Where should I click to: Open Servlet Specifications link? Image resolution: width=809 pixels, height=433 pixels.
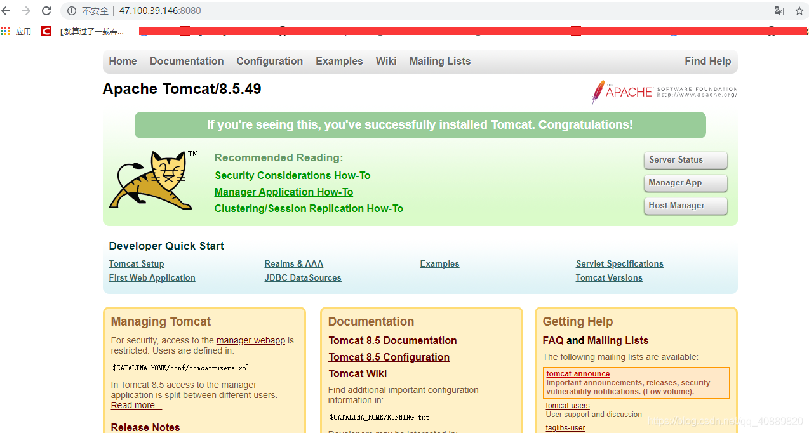click(x=619, y=263)
